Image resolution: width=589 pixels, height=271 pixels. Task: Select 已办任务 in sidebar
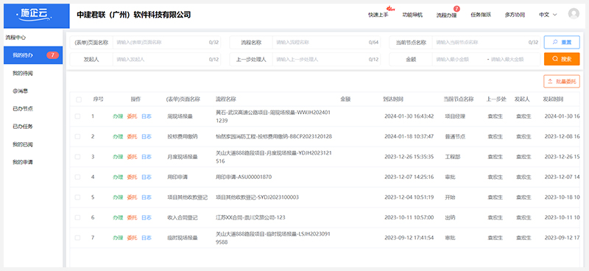point(23,127)
